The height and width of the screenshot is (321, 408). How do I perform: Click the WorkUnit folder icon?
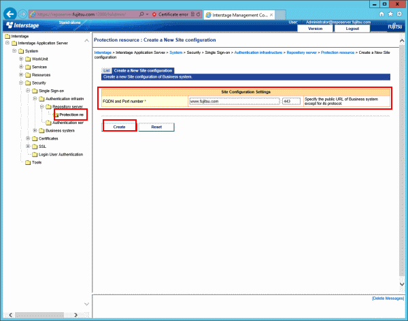28,59
